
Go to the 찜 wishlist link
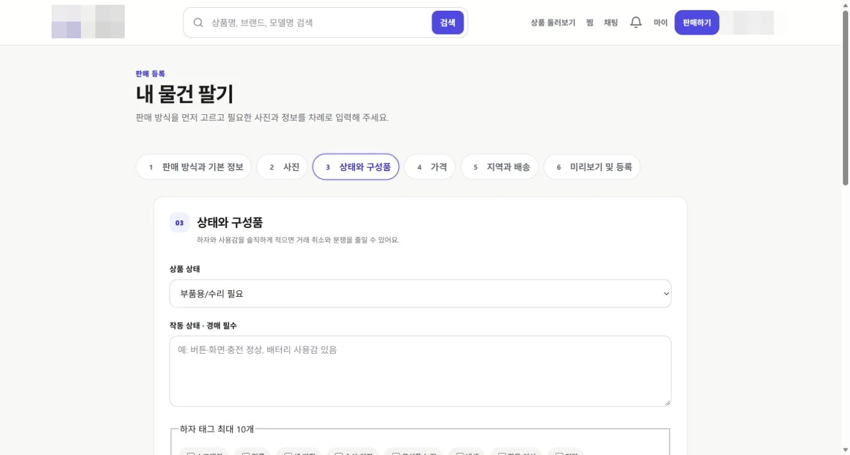590,23
